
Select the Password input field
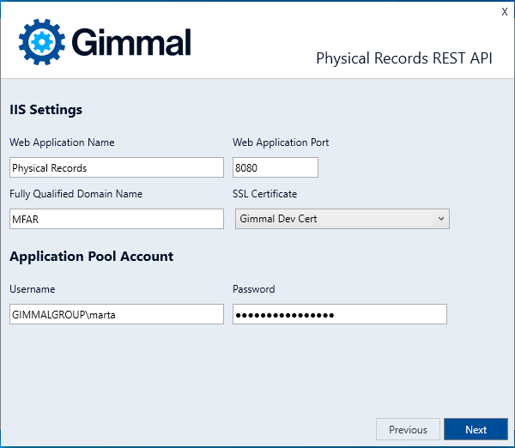[340, 314]
